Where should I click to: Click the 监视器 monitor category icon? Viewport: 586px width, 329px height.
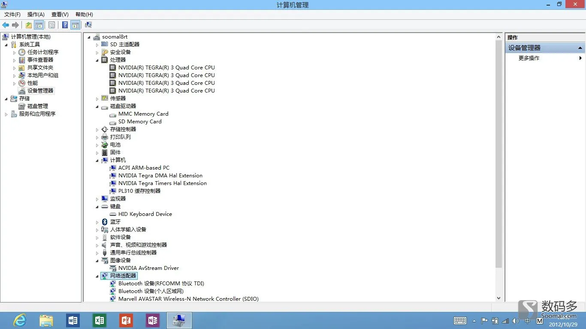pos(105,199)
